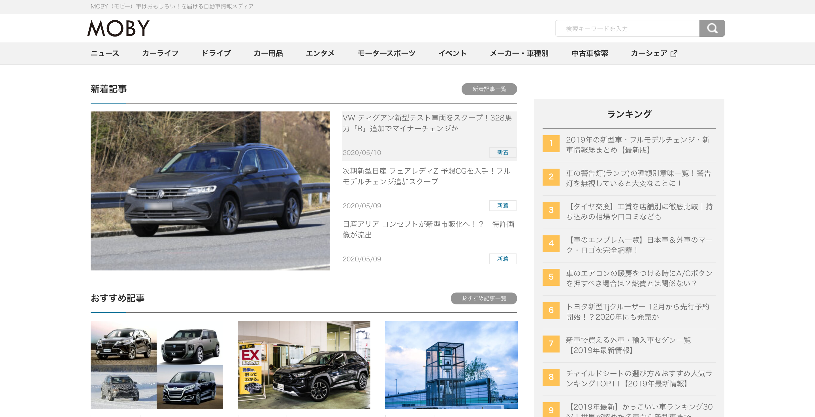Open the ドライブ menu
This screenshot has height=417, width=815.
216,53
